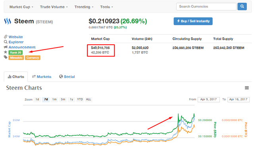The image size is (254, 150).
Task: Set chart zoom to 3m
Action: coord(63,99)
